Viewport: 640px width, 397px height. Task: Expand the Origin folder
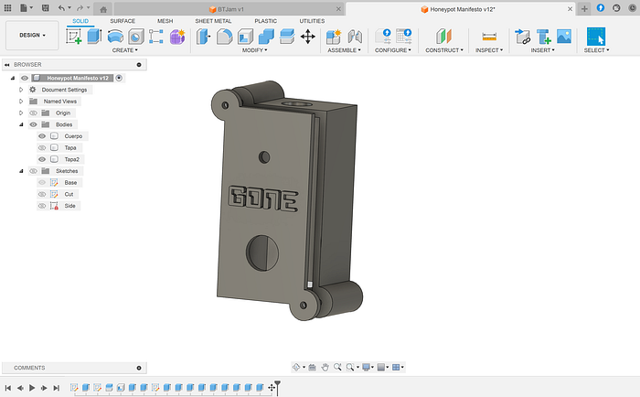(21, 113)
